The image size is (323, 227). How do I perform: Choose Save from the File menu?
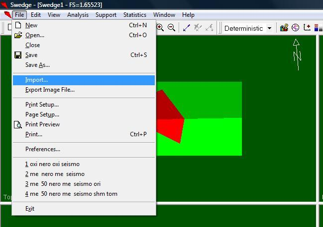click(x=84, y=55)
